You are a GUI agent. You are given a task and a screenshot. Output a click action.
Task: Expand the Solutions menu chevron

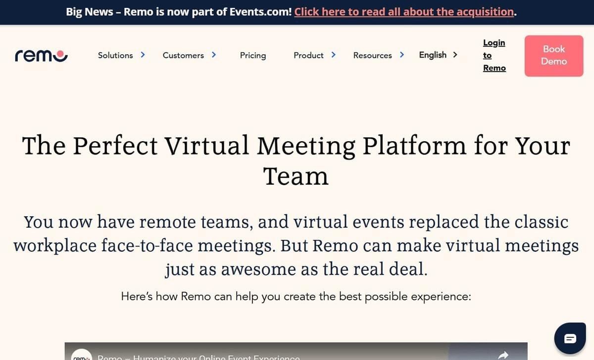143,55
